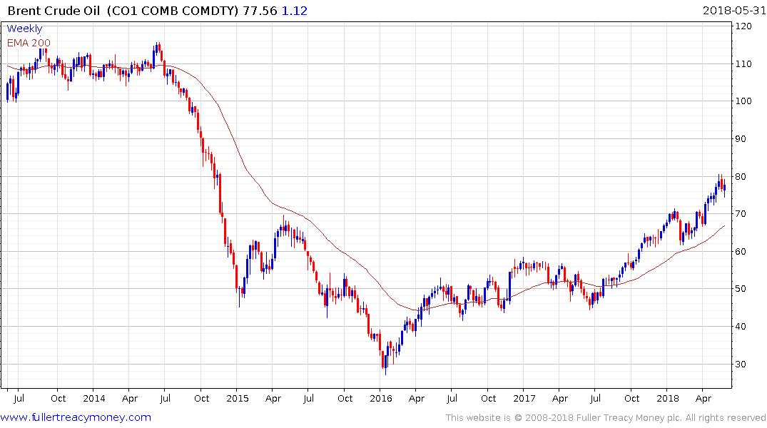Image resolution: width=767 pixels, height=428 pixels.
Task: Click the ticker '(CO1 COMB COMDTY)' text
Action: coord(173,11)
